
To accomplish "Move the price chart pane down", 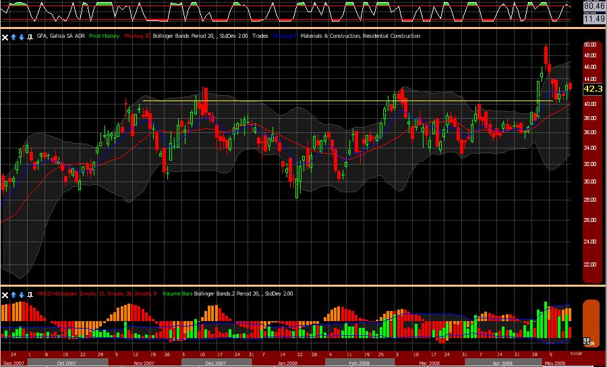I will [x=22, y=38].
